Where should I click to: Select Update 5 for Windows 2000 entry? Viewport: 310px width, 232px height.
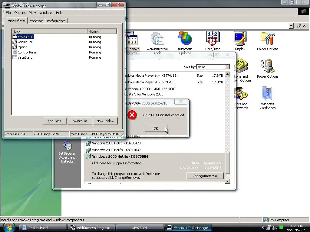coord(144,94)
